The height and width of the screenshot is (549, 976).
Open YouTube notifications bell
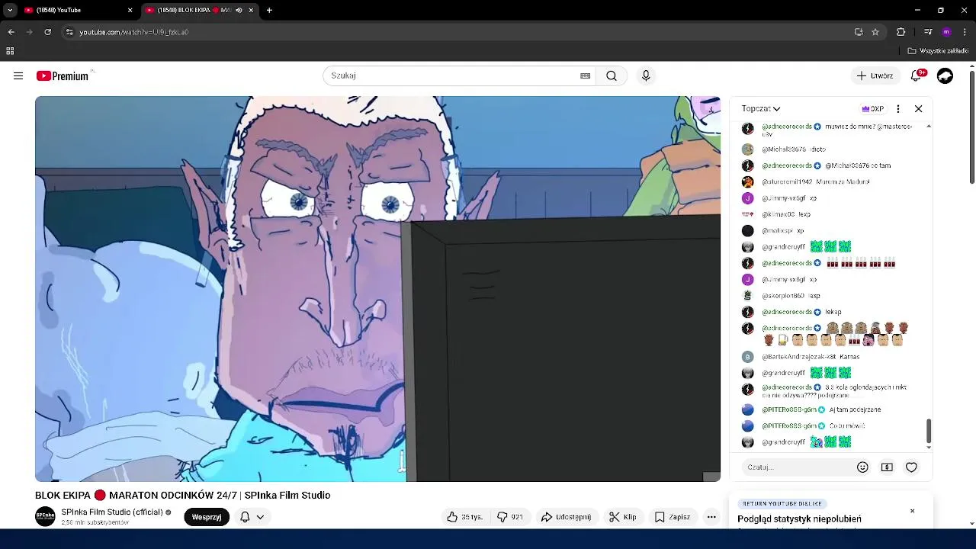tap(917, 75)
